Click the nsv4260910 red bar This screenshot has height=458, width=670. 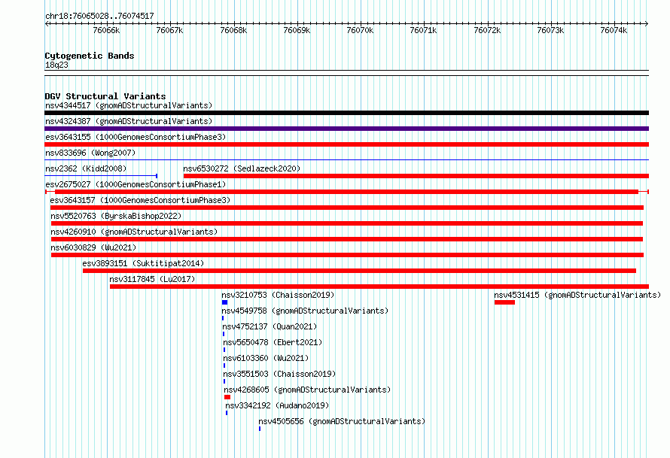point(347,239)
